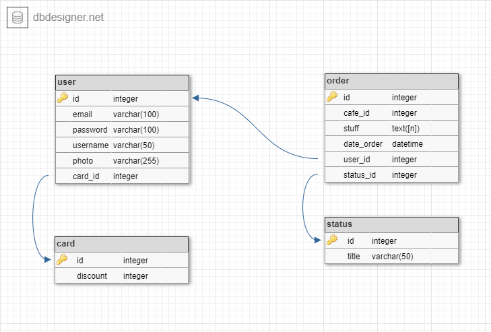
Task: Click the arrowhead pointing at card id
Action: tap(48, 260)
